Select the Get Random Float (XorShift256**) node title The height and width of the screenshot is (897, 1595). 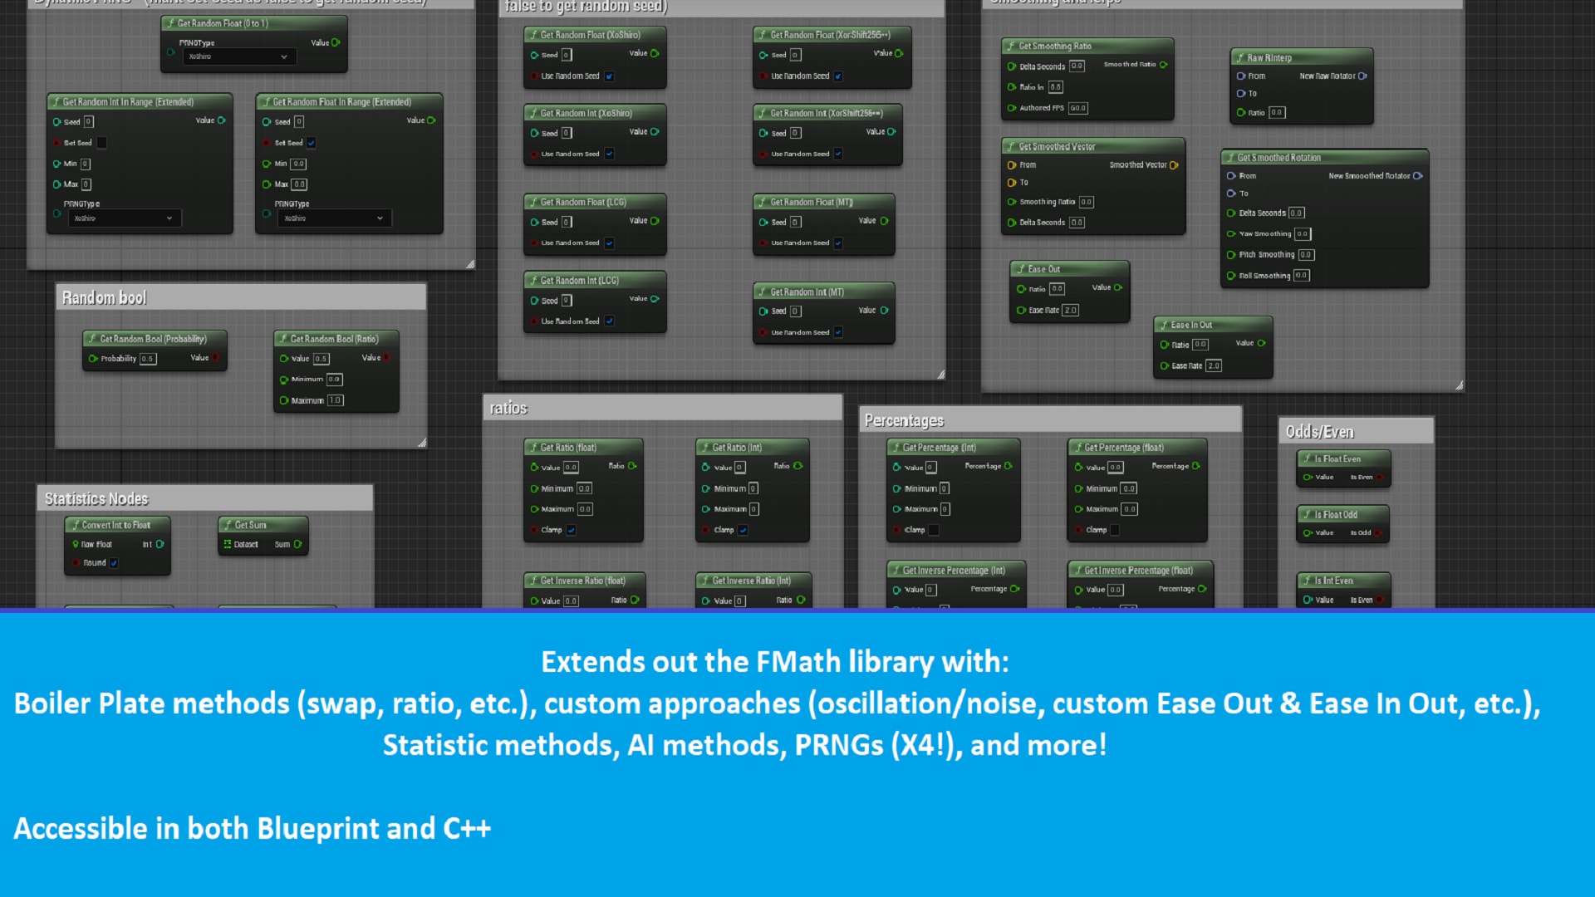[832, 35]
